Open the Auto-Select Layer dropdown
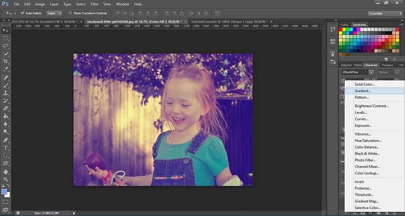The width and height of the screenshot is (405, 216). point(55,12)
